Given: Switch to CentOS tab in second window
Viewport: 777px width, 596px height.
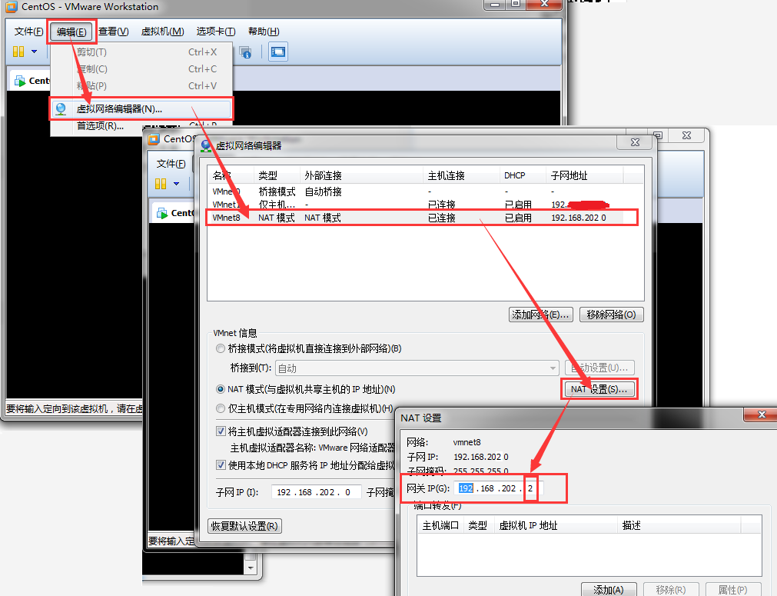Looking at the screenshot, I should click(174, 213).
